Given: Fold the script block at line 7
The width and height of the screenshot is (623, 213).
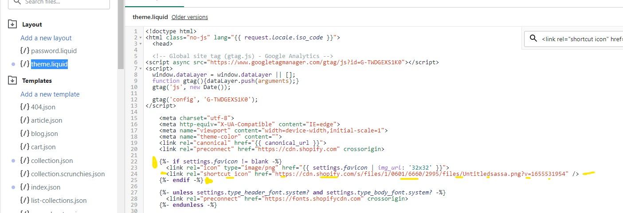Looking at the screenshot, I should click(x=141, y=69).
